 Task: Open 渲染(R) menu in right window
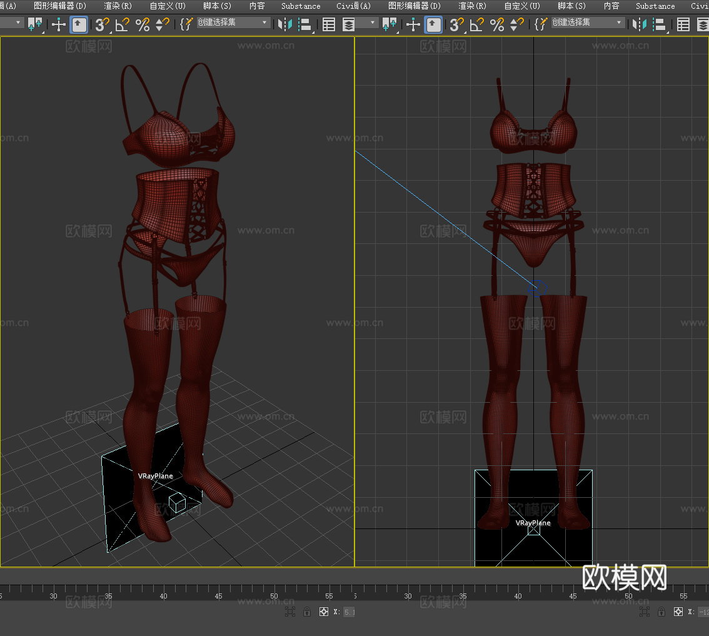(x=473, y=6)
